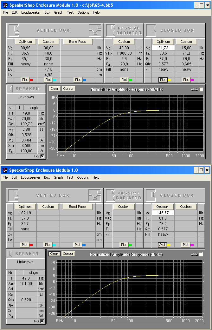Toggle checkbox next to car icon in bottom window
This screenshot has width=212, height=330.
tap(201, 254)
